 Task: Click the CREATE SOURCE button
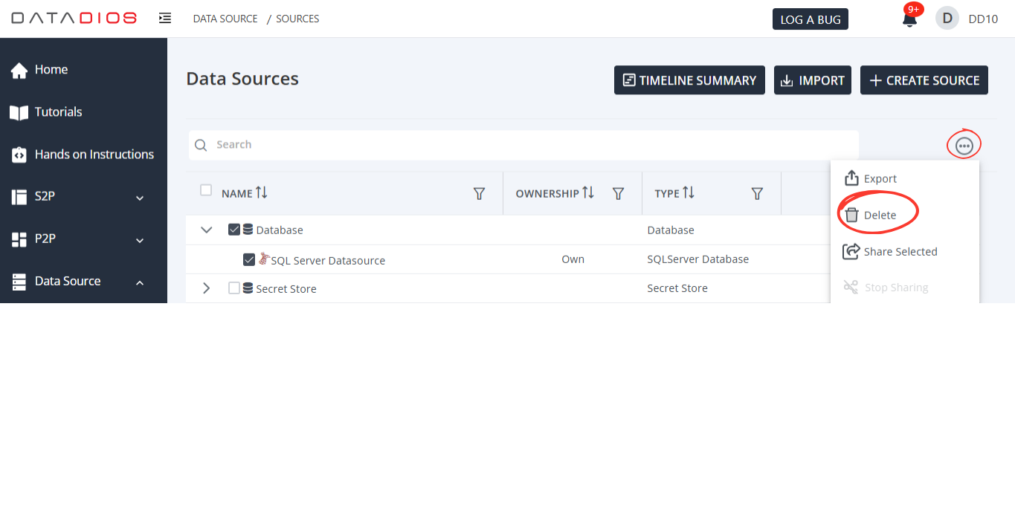(x=924, y=80)
